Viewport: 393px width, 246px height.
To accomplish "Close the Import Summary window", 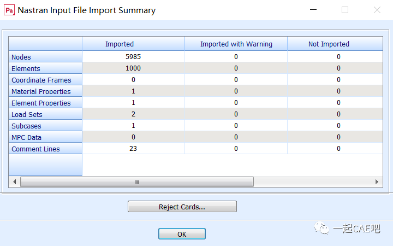I will [x=377, y=10].
